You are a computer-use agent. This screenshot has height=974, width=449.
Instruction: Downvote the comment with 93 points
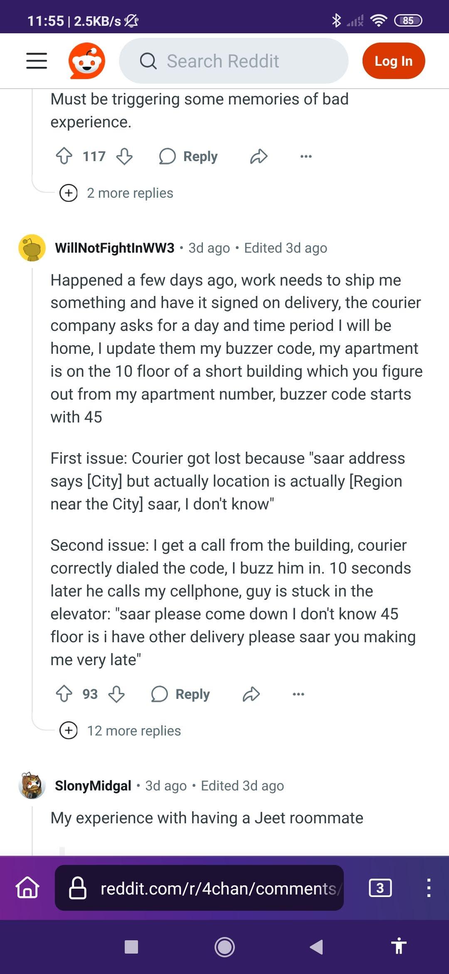pos(116,694)
